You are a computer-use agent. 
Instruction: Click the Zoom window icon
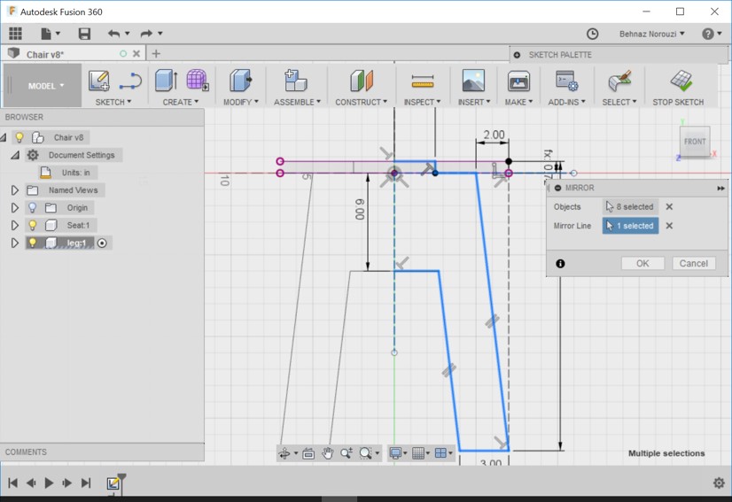[x=347, y=453]
